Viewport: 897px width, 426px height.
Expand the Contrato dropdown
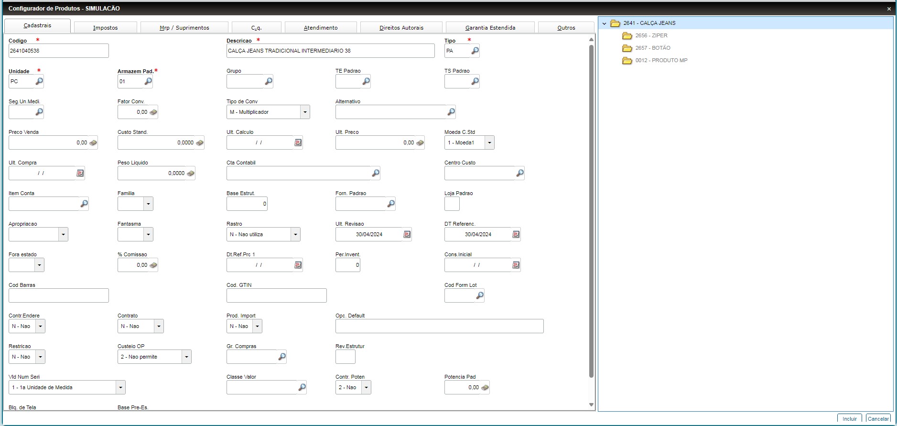(x=159, y=326)
